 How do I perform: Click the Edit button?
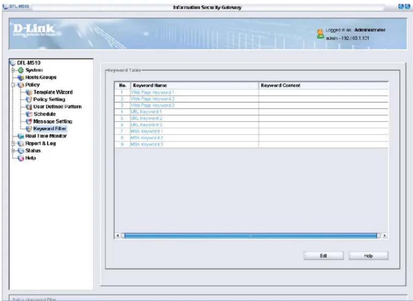tap(324, 256)
